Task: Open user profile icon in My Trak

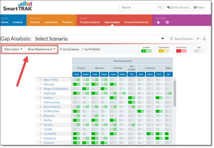Action: pyautogui.click(x=167, y=22)
